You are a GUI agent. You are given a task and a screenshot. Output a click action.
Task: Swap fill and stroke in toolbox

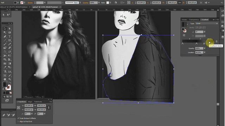(x=10, y=83)
